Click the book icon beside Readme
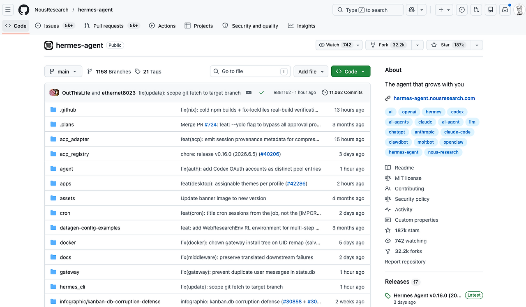 388,168
